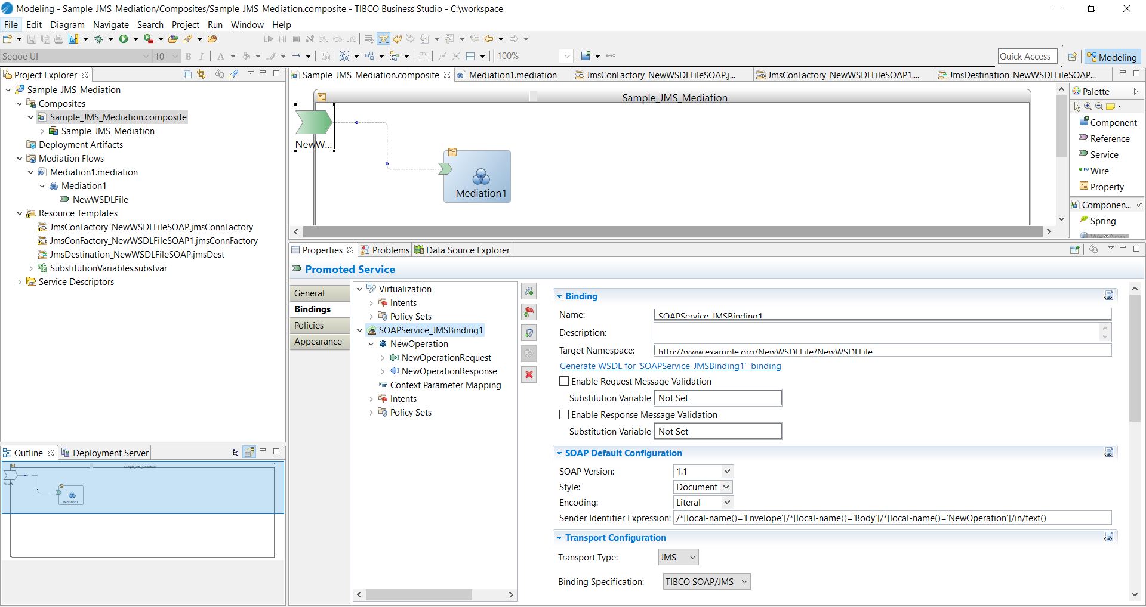This screenshot has height=607, width=1146.
Task: Click the Generate WSDL binding link
Action: click(670, 366)
